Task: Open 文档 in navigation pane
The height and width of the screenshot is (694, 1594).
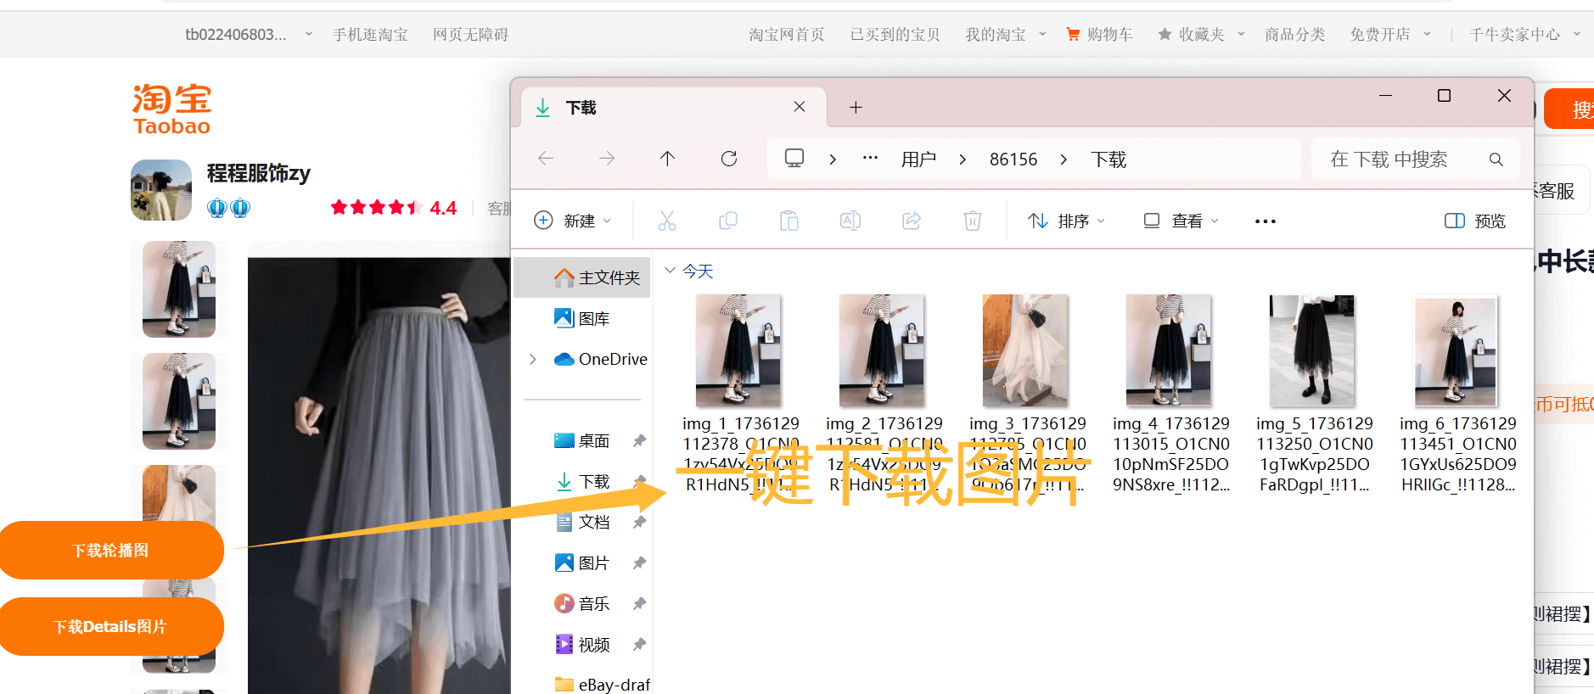Action: tap(582, 522)
